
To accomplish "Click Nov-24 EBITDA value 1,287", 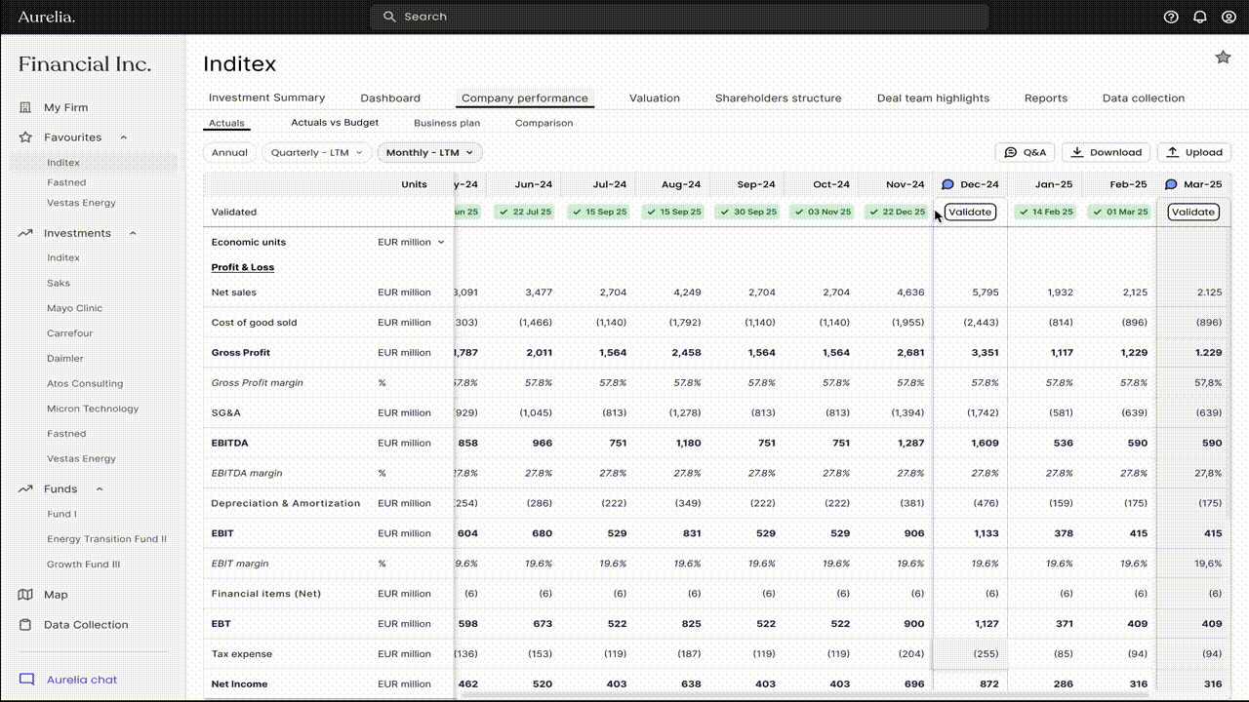I will tap(910, 443).
